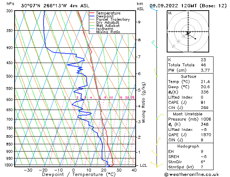Screen dimensions: 230x177
Task: Click the 'Surface' section heading
Action: click(x=188, y=76)
